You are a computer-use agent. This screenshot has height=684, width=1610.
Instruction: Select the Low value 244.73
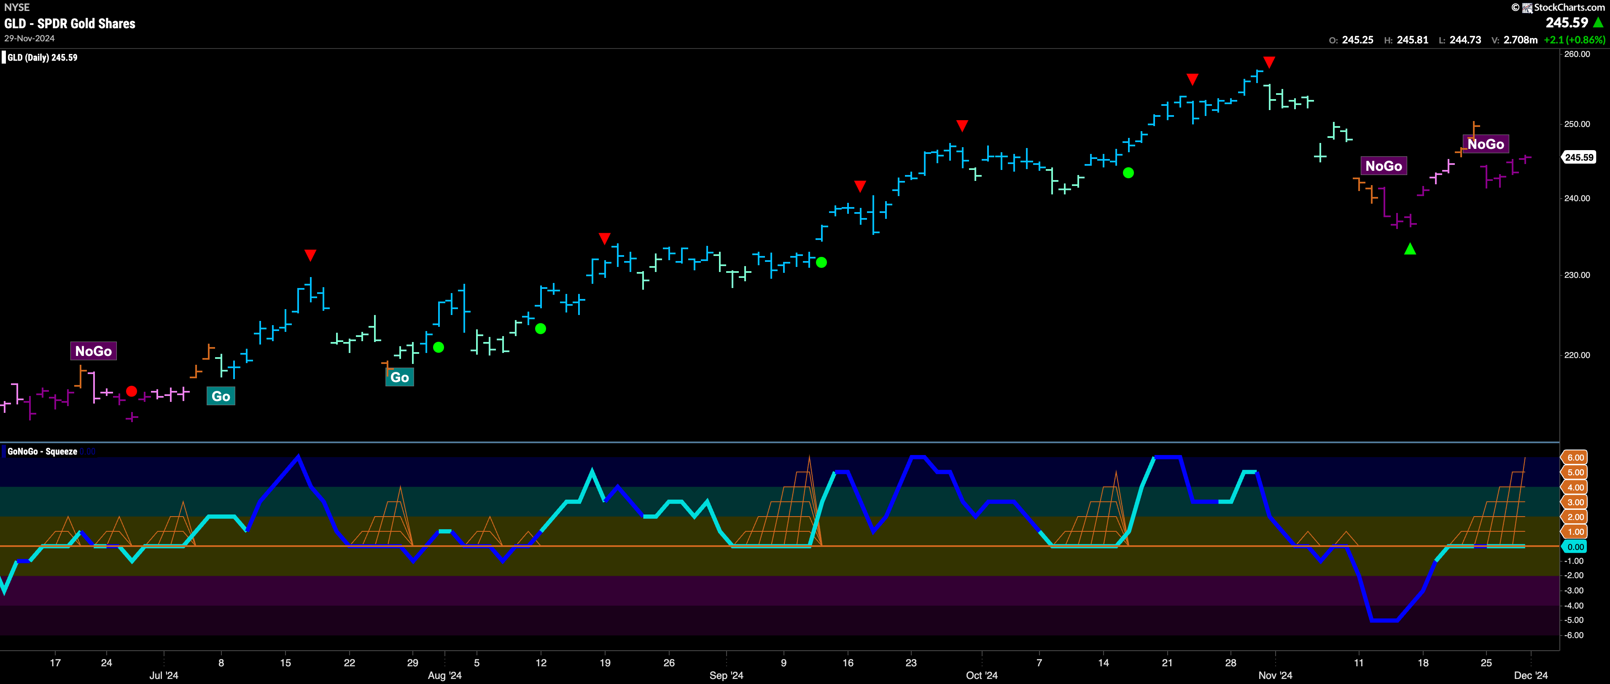pyautogui.click(x=1466, y=39)
